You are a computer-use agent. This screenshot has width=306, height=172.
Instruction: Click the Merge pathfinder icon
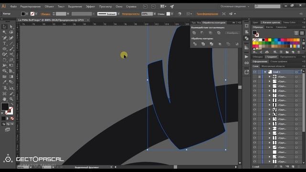pos(211,44)
